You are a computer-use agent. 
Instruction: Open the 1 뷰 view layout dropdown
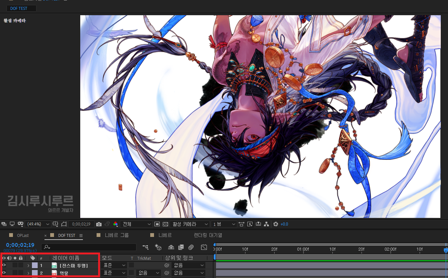coord(223,224)
